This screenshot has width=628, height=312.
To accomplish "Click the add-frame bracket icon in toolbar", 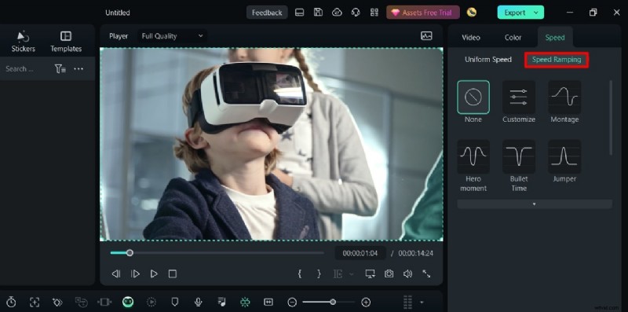I will [35, 302].
